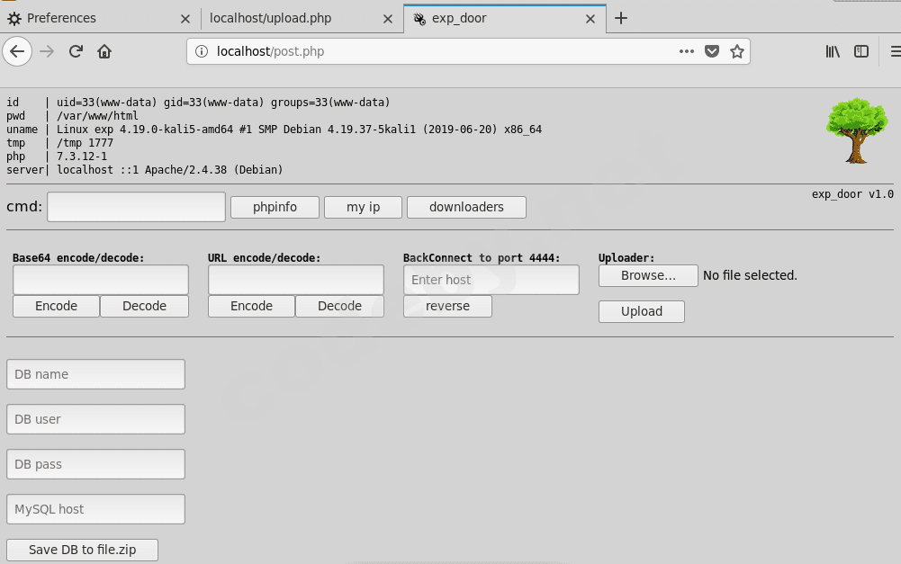
Task: Open a new browser tab
Action: pyautogui.click(x=620, y=18)
